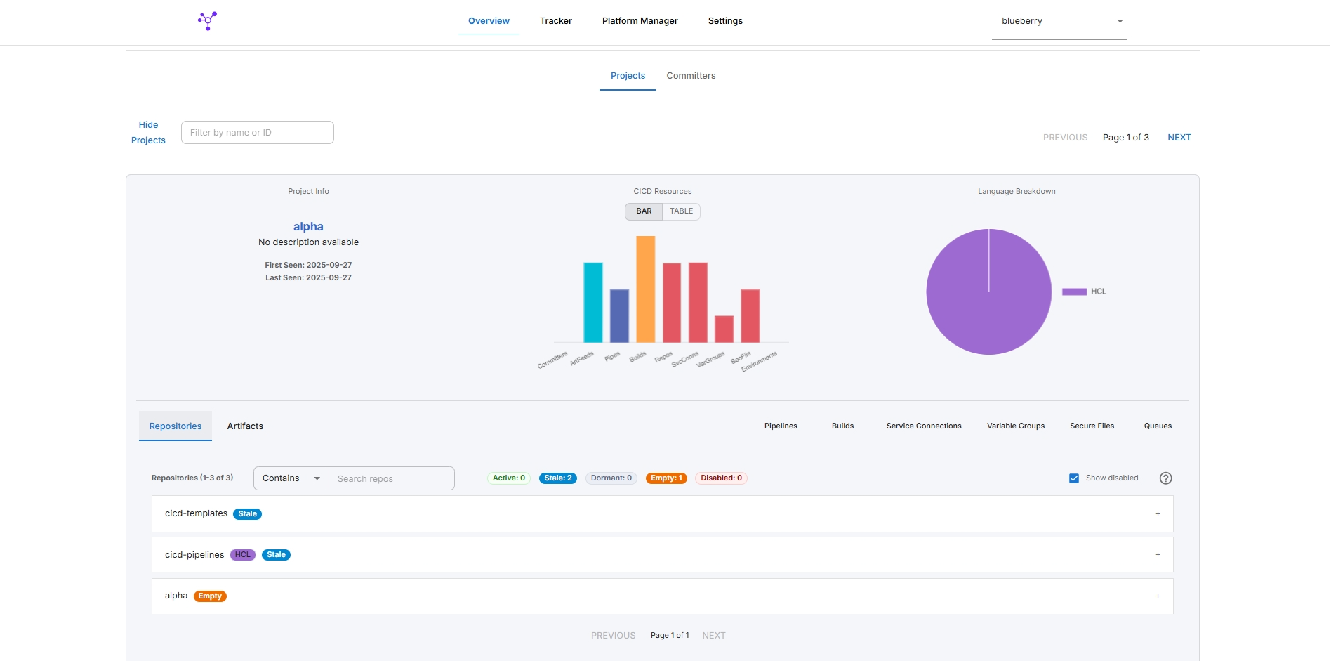Click the HCL tag on cicd-pipelines

[242, 555]
